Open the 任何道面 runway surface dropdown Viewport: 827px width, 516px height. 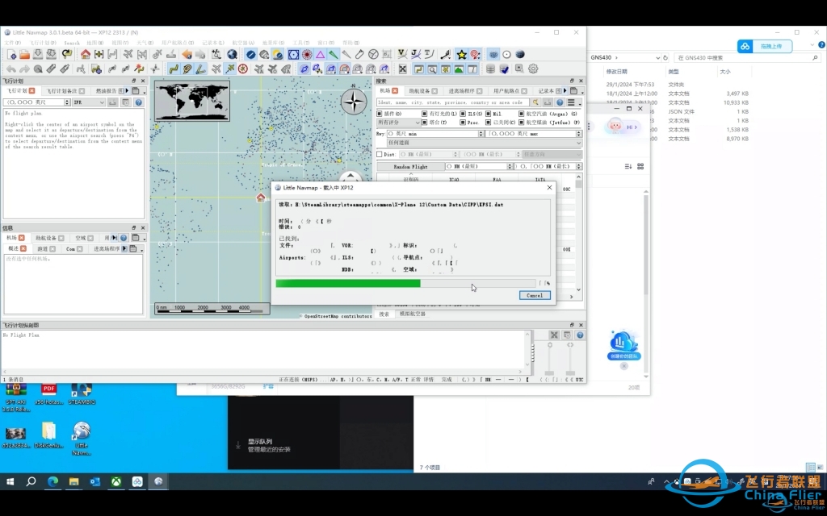pos(485,143)
